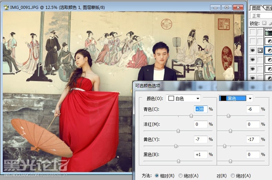Click the 洋红(M) input field for 白色
The height and width of the screenshot is (180, 272).
click(201, 124)
